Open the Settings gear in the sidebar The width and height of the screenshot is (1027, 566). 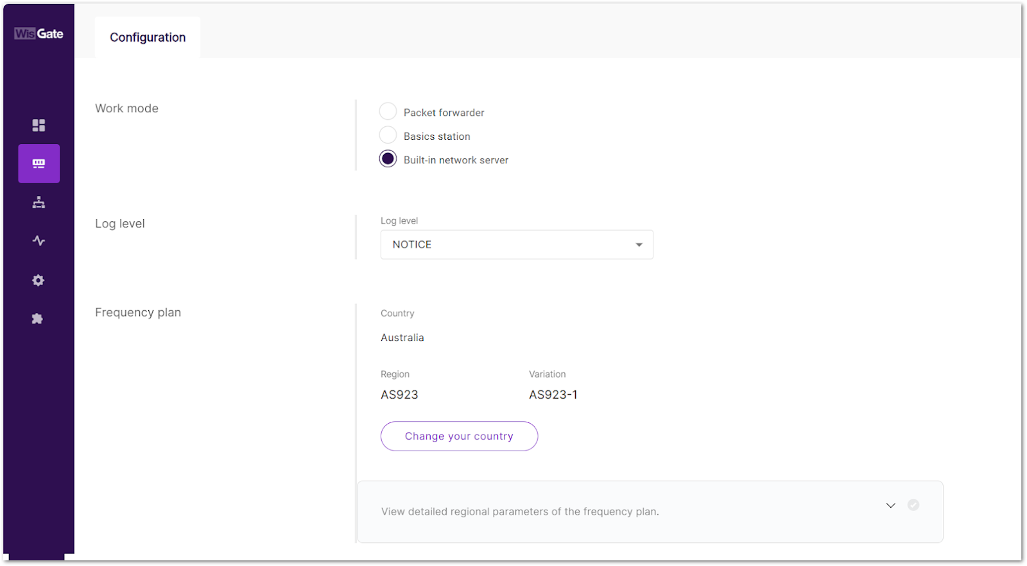tap(39, 280)
